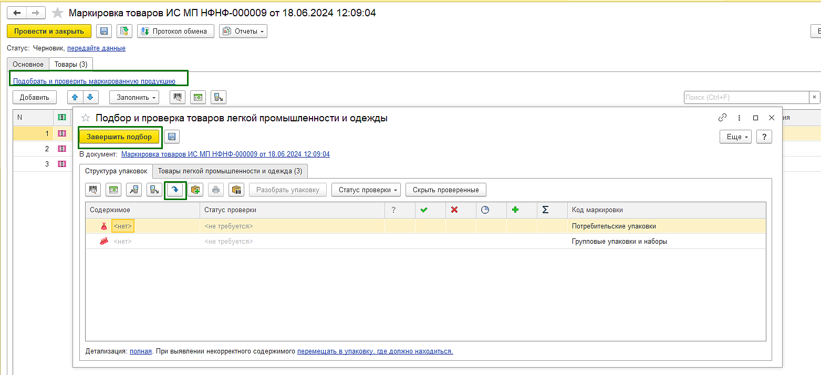Move row up with blue up arrow
Screen dimensions: 821x375
pos(75,97)
